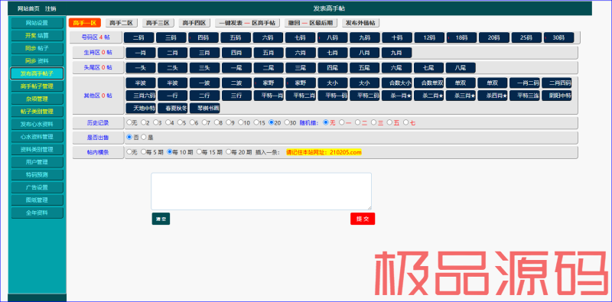Select the 四尾 post type
The width and height of the screenshot is (612, 302).
pyautogui.click(x=333, y=67)
